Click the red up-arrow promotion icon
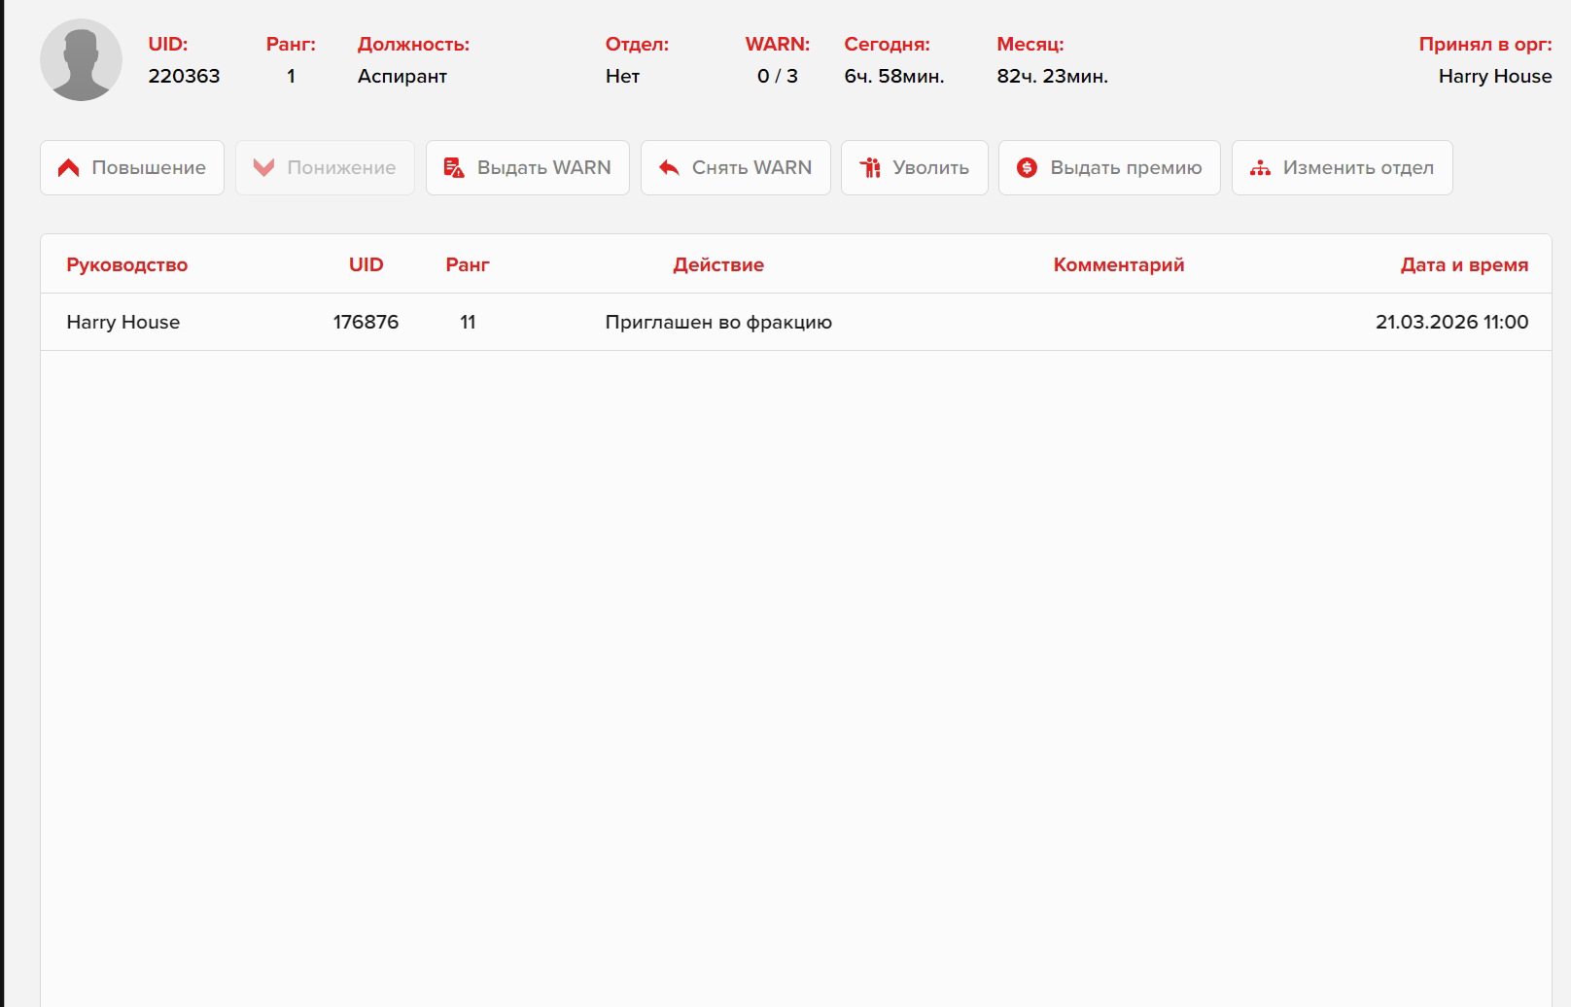 click(68, 168)
